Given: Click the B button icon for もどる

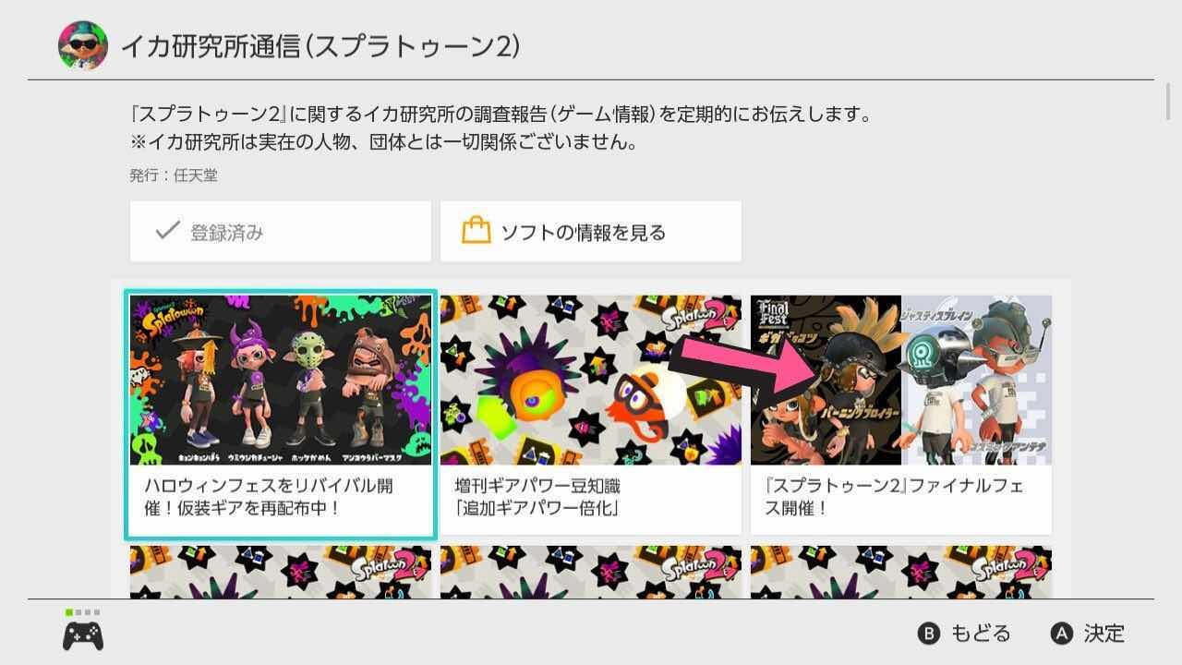Looking at the screenshot, I should click(x=928, y=634).
